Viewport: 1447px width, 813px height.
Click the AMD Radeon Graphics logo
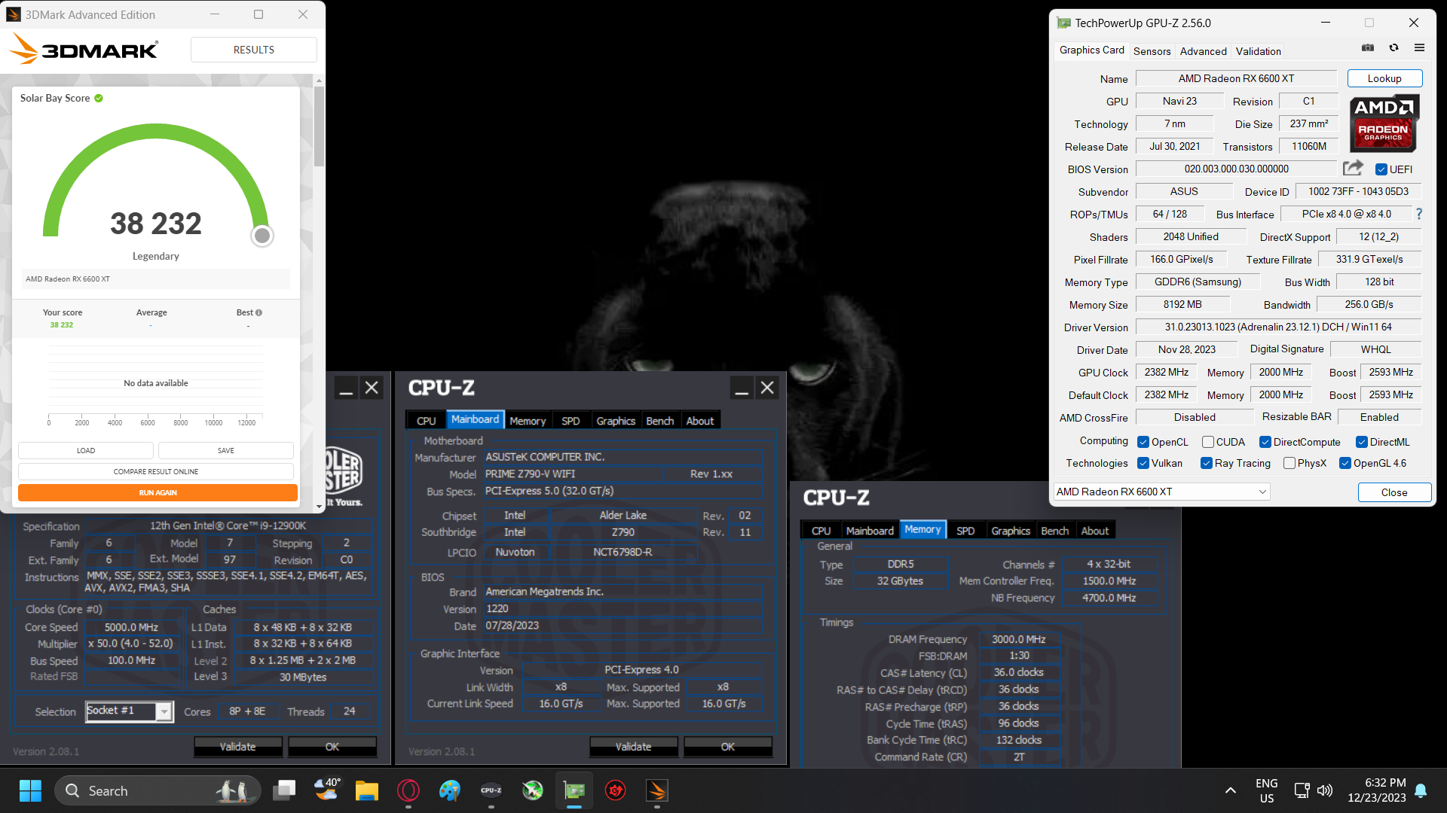click(1384, 123)
